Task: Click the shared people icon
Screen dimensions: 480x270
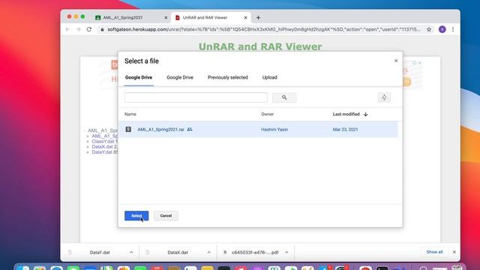Action: pos(190,130)
